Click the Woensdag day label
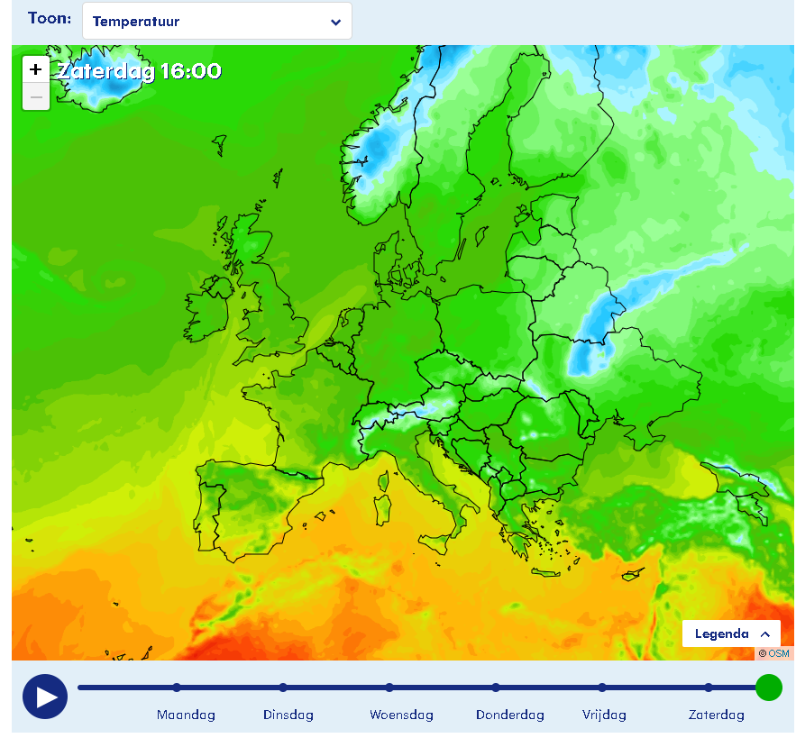The image size is (796, 738). [x=401, y=715]
